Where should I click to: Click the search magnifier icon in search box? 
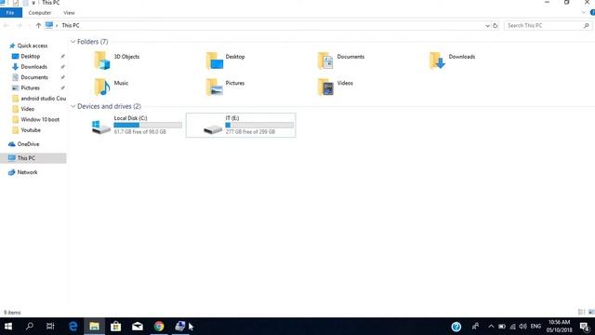coord(587,25)
